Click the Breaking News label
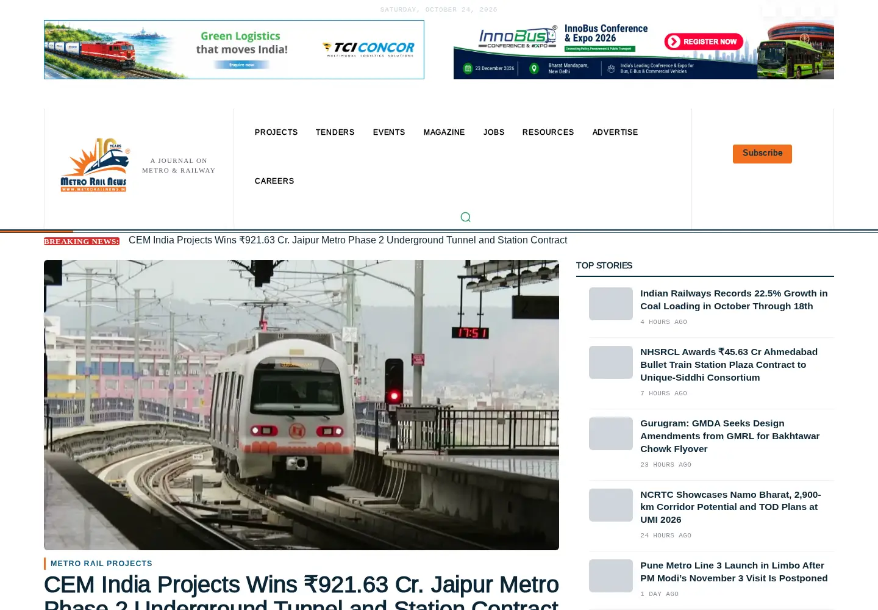 click(82, 242)
